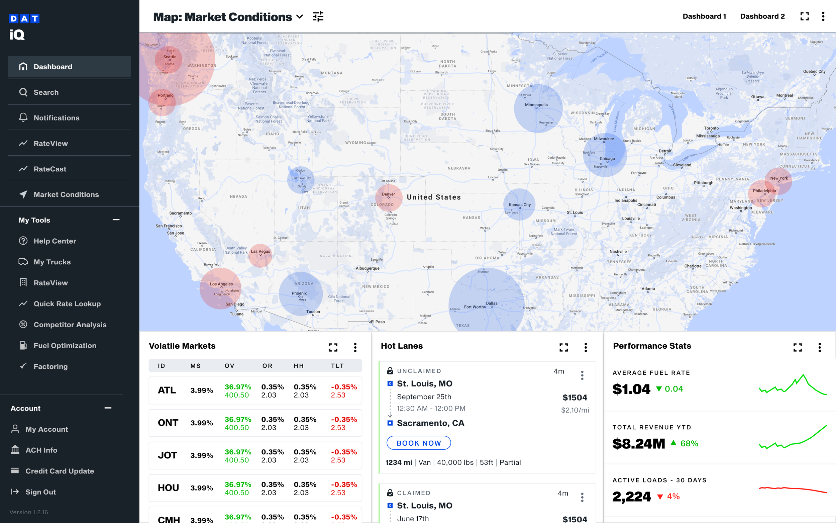
Task: Open the Volatile Markets kebab menu
Action: pyautogui.click(x=355, y=347)
